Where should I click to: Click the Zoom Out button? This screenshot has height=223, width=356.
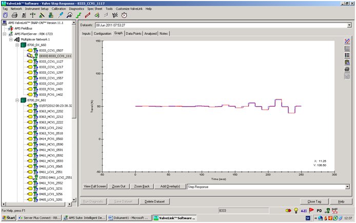point(118,187)
